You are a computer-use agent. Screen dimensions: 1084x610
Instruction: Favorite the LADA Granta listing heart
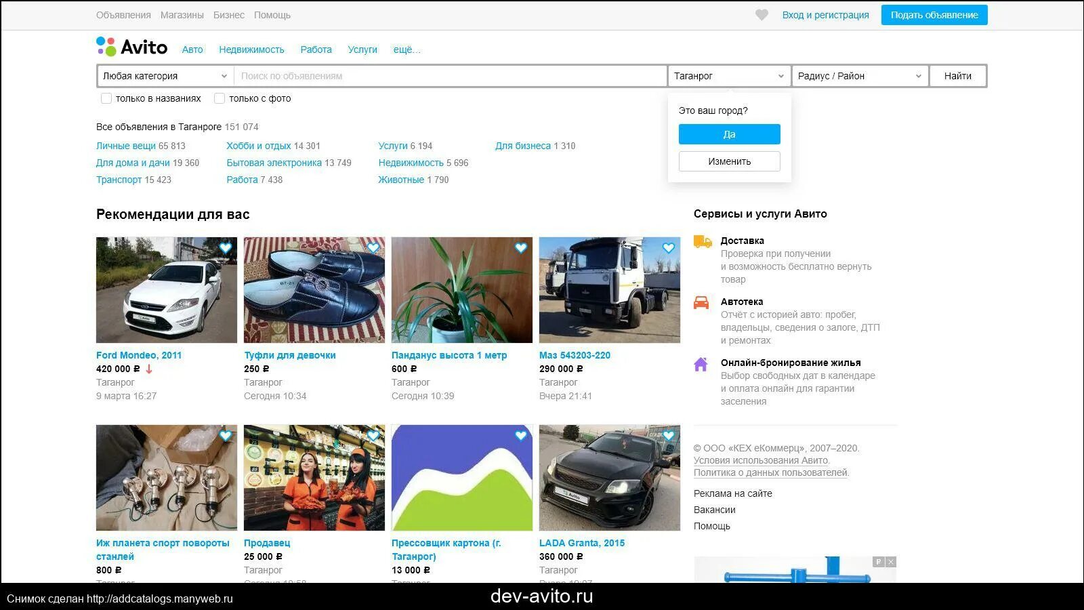[669, 436]
